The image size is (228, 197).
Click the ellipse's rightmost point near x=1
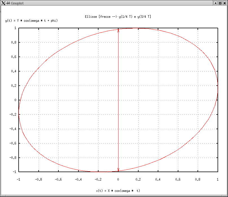pos(218,87)
